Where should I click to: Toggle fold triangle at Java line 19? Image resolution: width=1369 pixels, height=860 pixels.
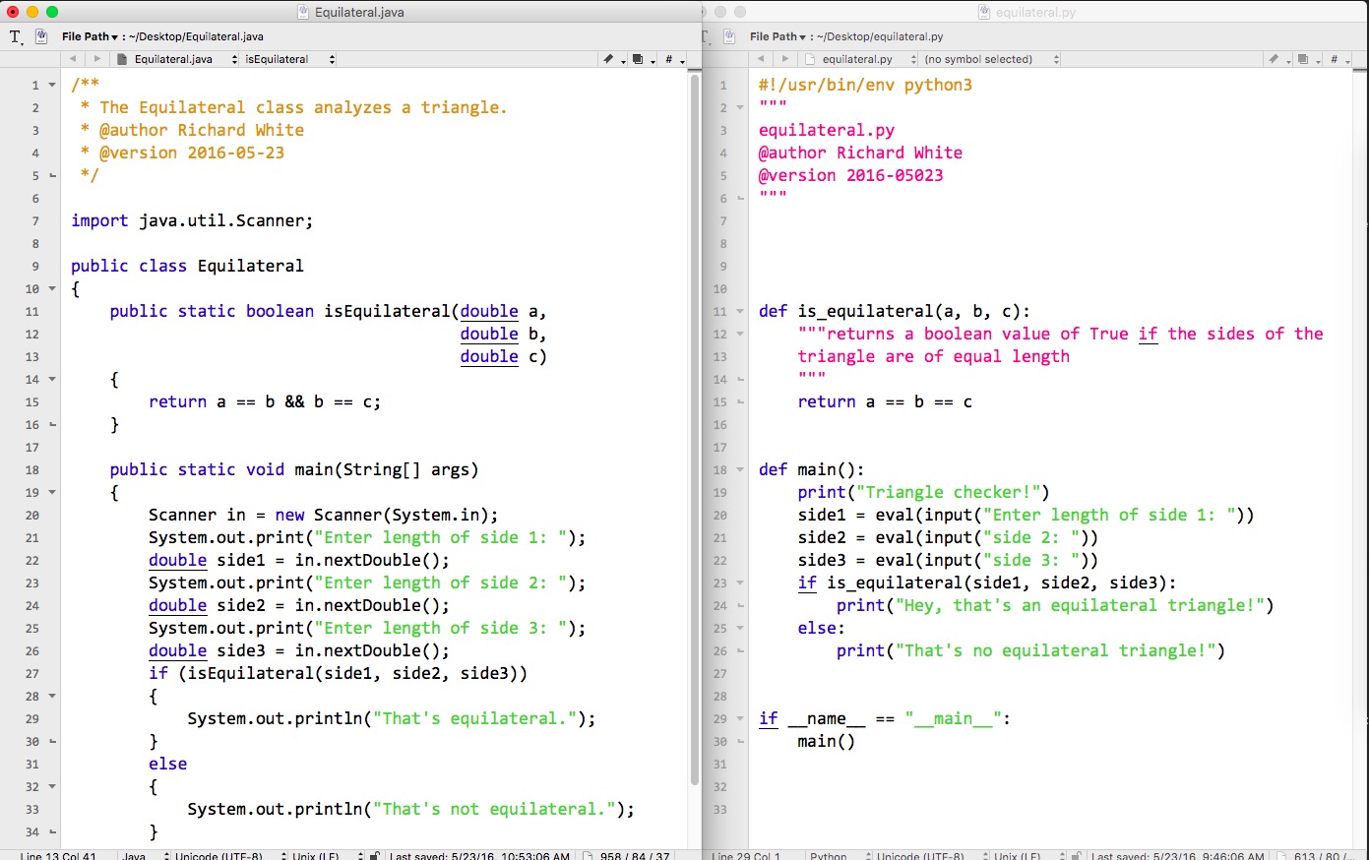pyautogui.click(x=52, y=492)
